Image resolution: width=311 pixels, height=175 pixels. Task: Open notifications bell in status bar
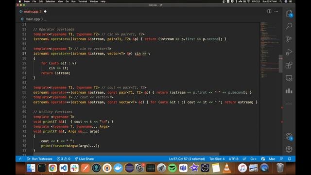(290, 159)
